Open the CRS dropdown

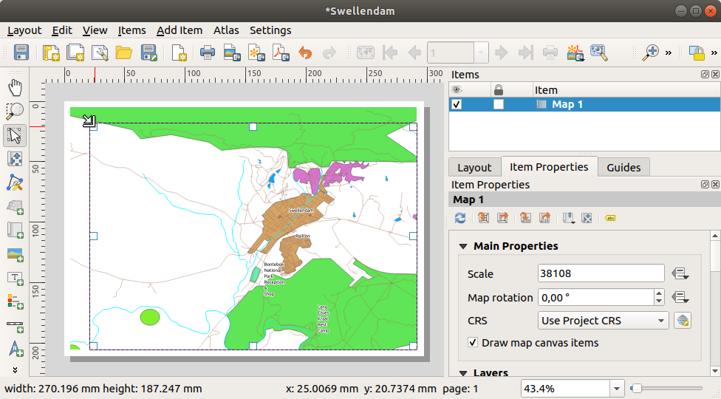pyautogui.click(x=603, y=321)
